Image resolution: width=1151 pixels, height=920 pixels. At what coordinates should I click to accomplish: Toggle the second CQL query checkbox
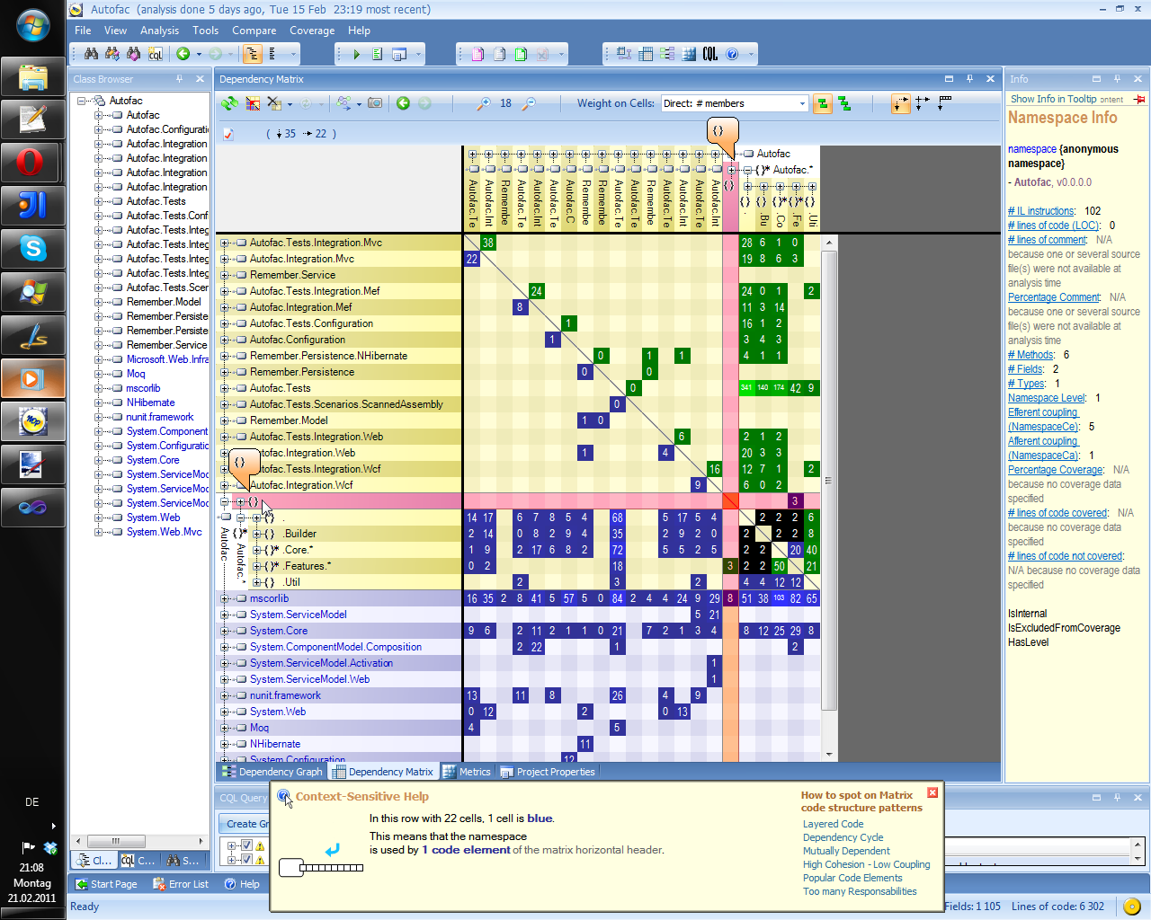(x=246, y=860)
